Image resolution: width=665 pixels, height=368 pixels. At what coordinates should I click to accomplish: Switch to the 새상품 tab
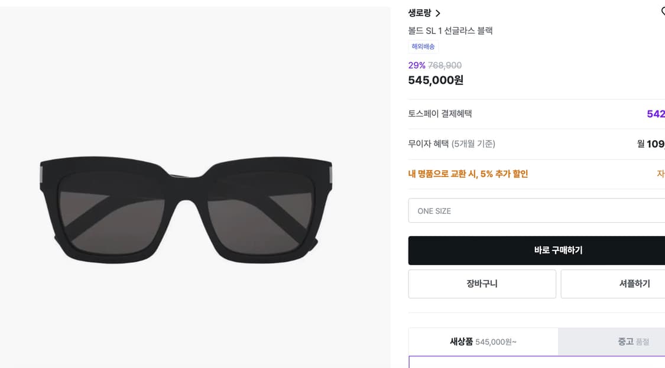(482, 341)
